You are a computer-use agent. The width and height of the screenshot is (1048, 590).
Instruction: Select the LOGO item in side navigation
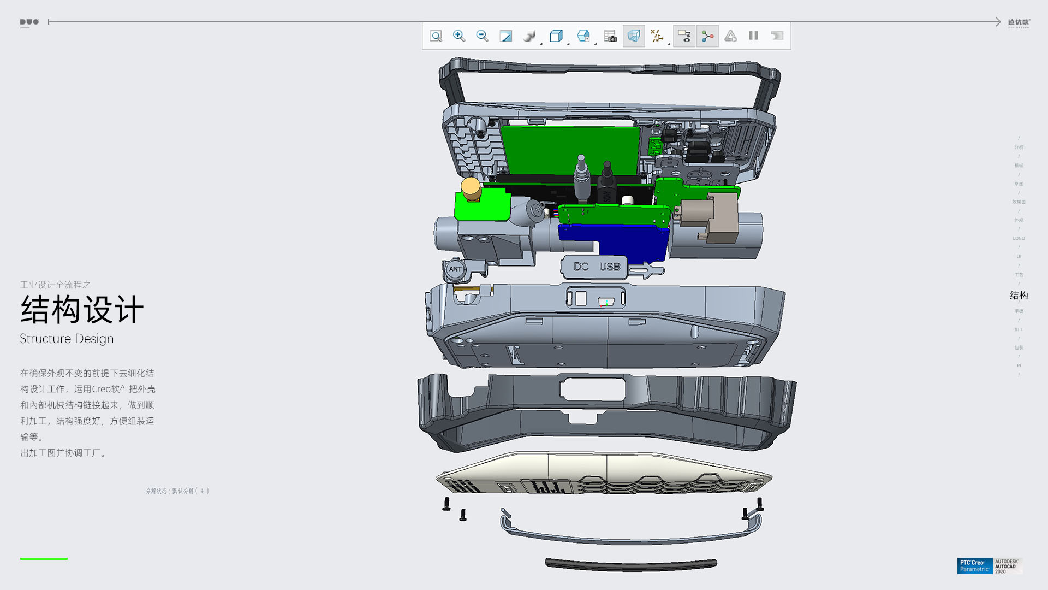pos(1019,238)
